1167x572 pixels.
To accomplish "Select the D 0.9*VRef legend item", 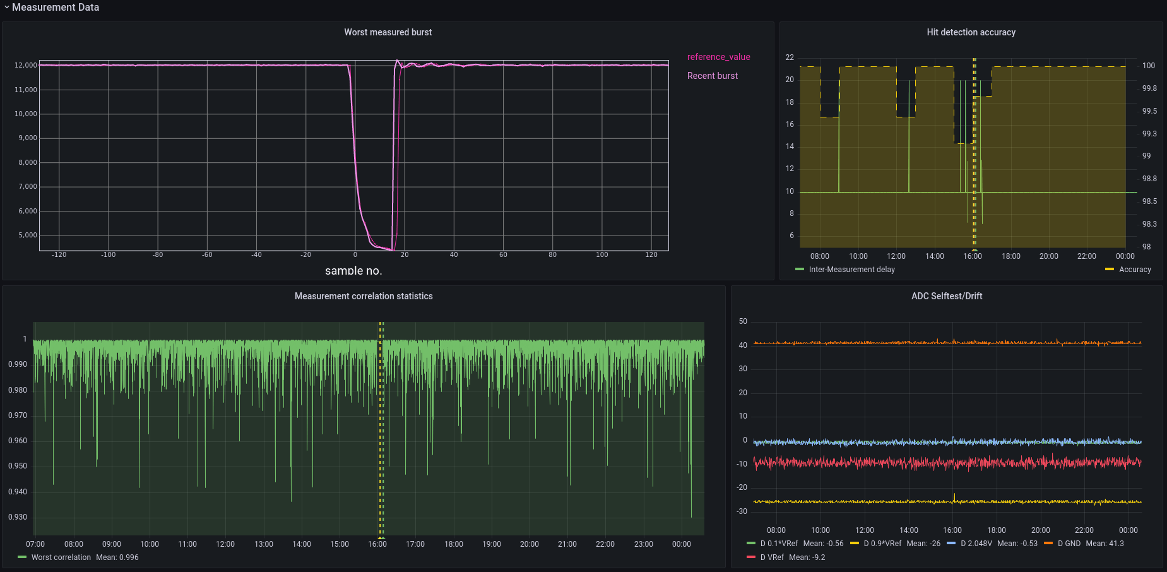I will pyautogui.click(x=882, y=544).
